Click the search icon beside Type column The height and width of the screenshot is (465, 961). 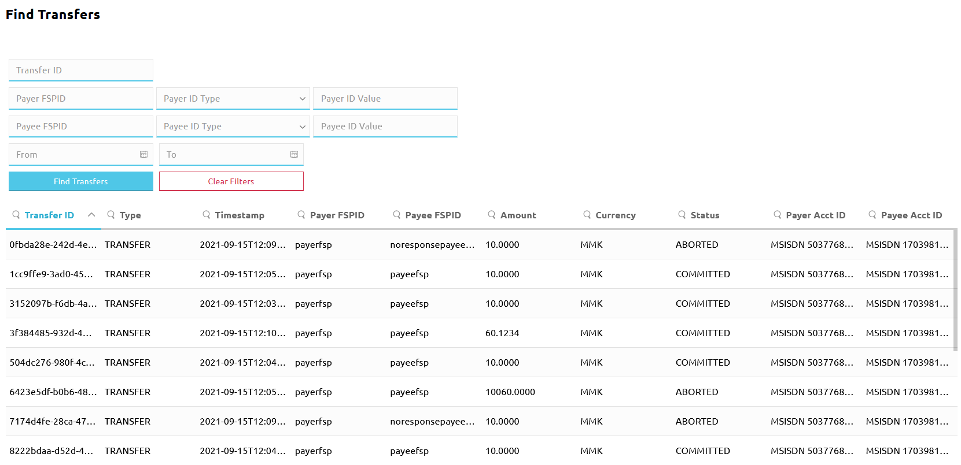111,215
